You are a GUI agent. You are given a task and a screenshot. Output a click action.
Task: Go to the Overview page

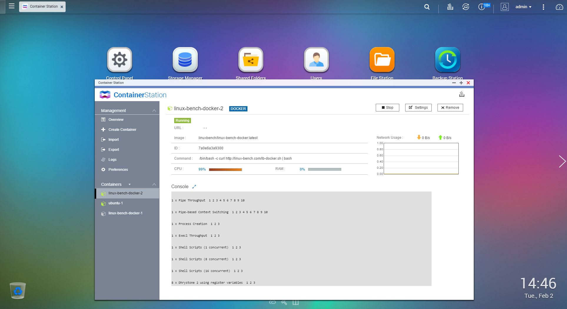click(x=116, y=120)
